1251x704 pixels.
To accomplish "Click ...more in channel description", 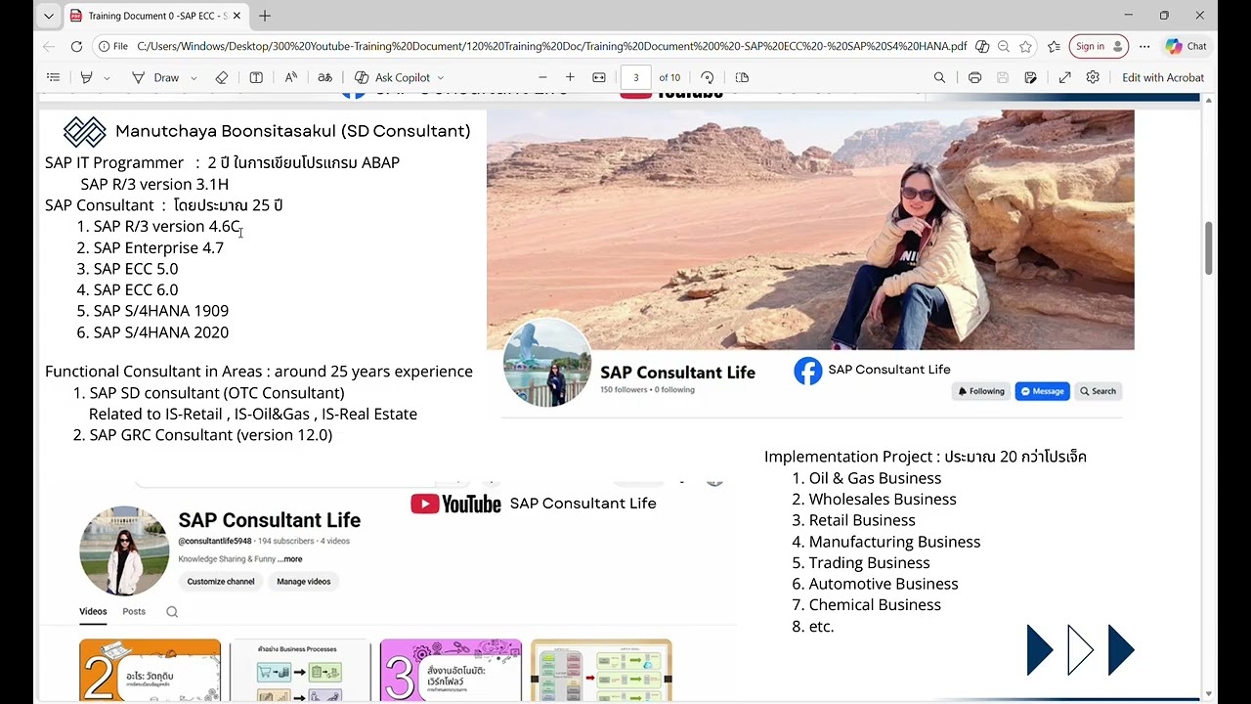I will pos(290,559).
